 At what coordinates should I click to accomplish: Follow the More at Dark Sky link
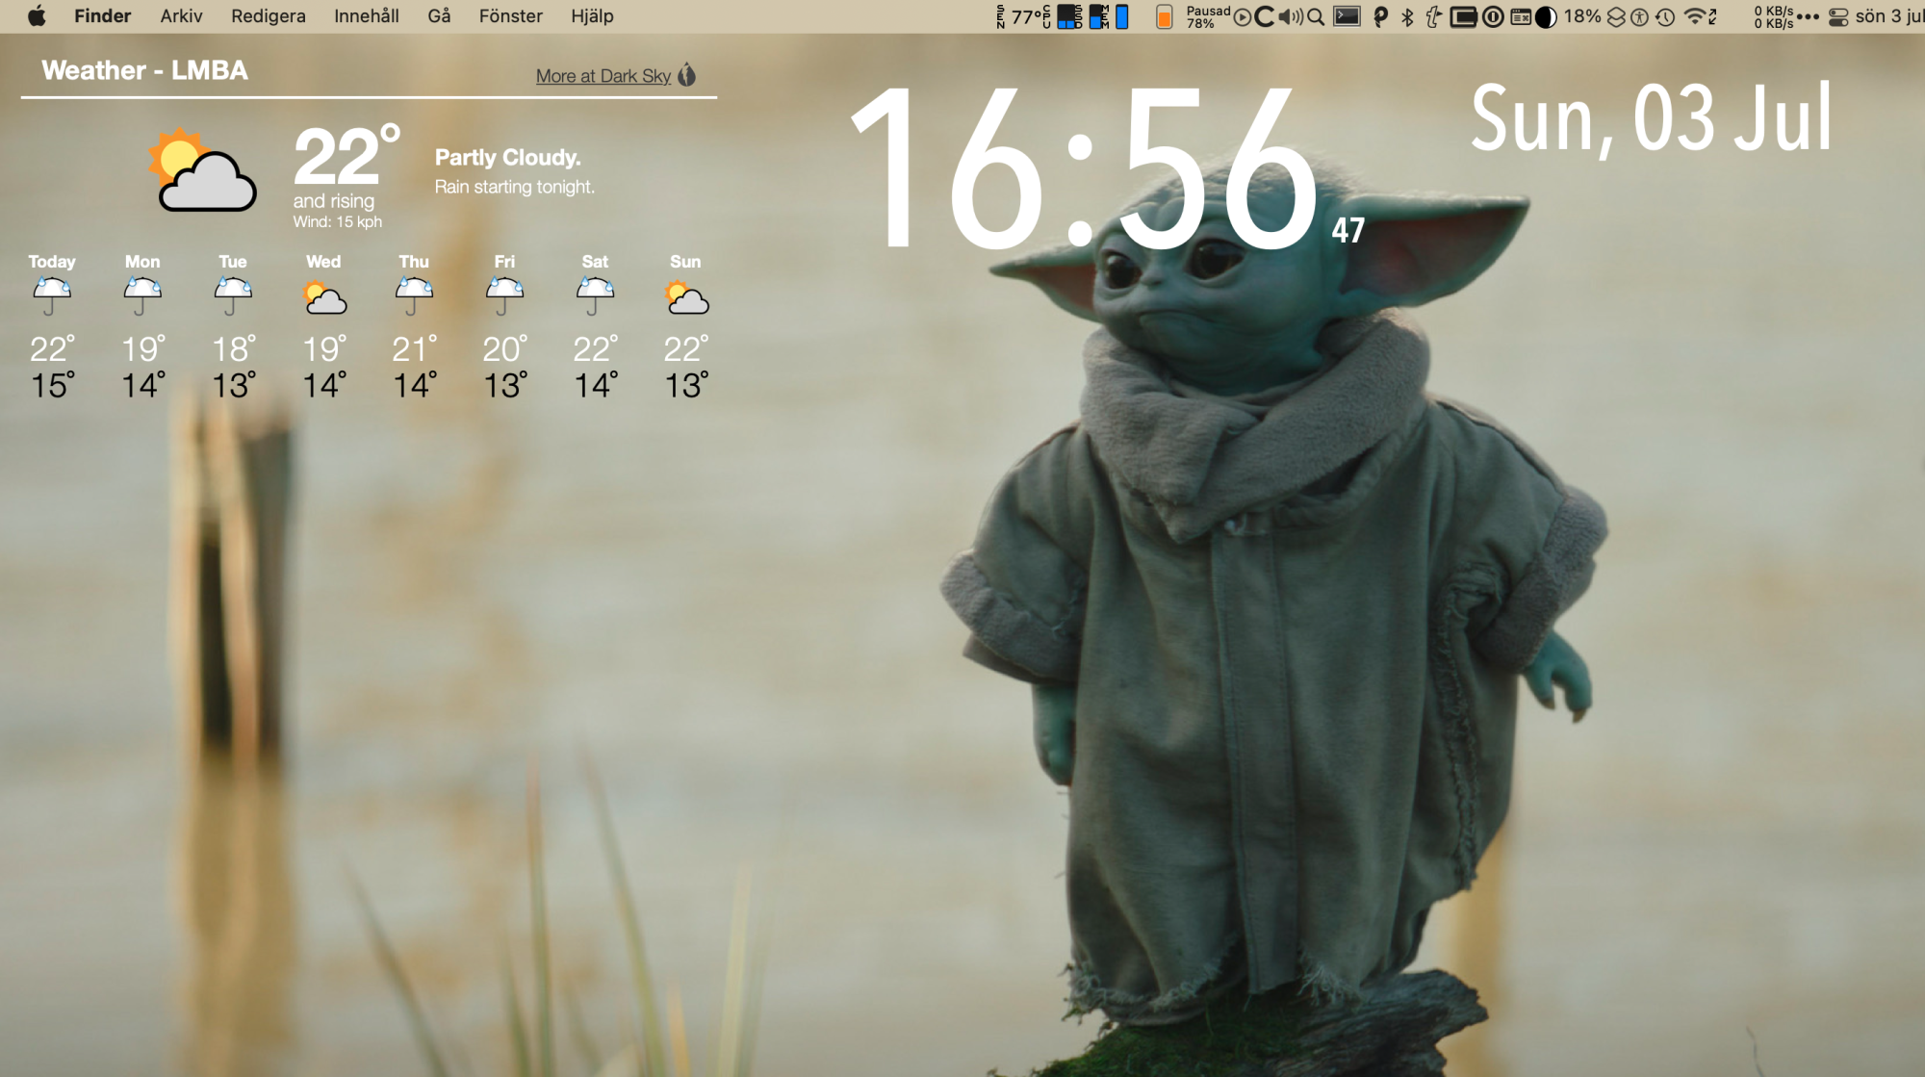coord(603,76)
